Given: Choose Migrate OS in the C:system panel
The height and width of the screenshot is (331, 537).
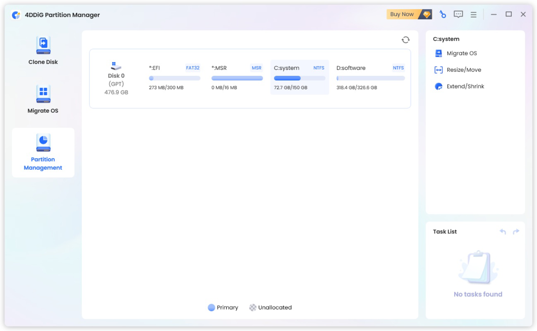Looking at the screenshot, I should click(462, 53).
